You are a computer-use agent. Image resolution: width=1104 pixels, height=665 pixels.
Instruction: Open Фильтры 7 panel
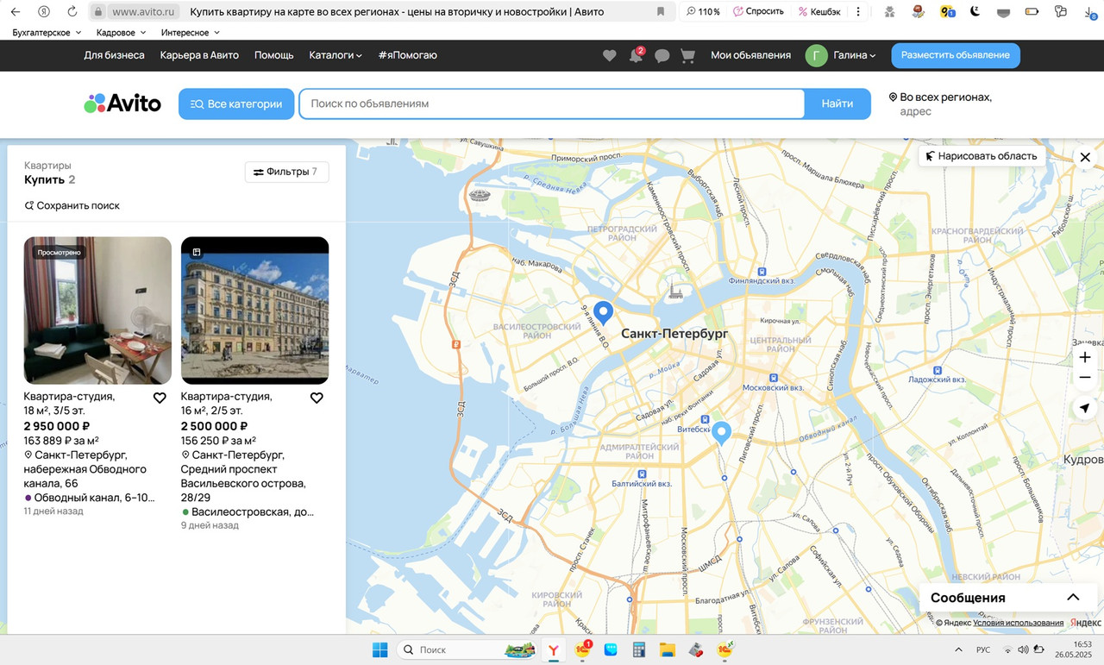point(286,172)
